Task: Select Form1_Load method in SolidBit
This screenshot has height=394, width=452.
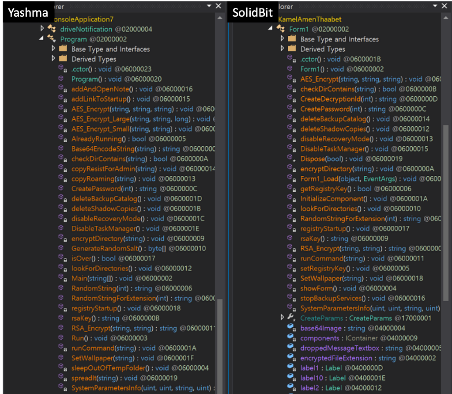Action: click(x=370, y=179)
